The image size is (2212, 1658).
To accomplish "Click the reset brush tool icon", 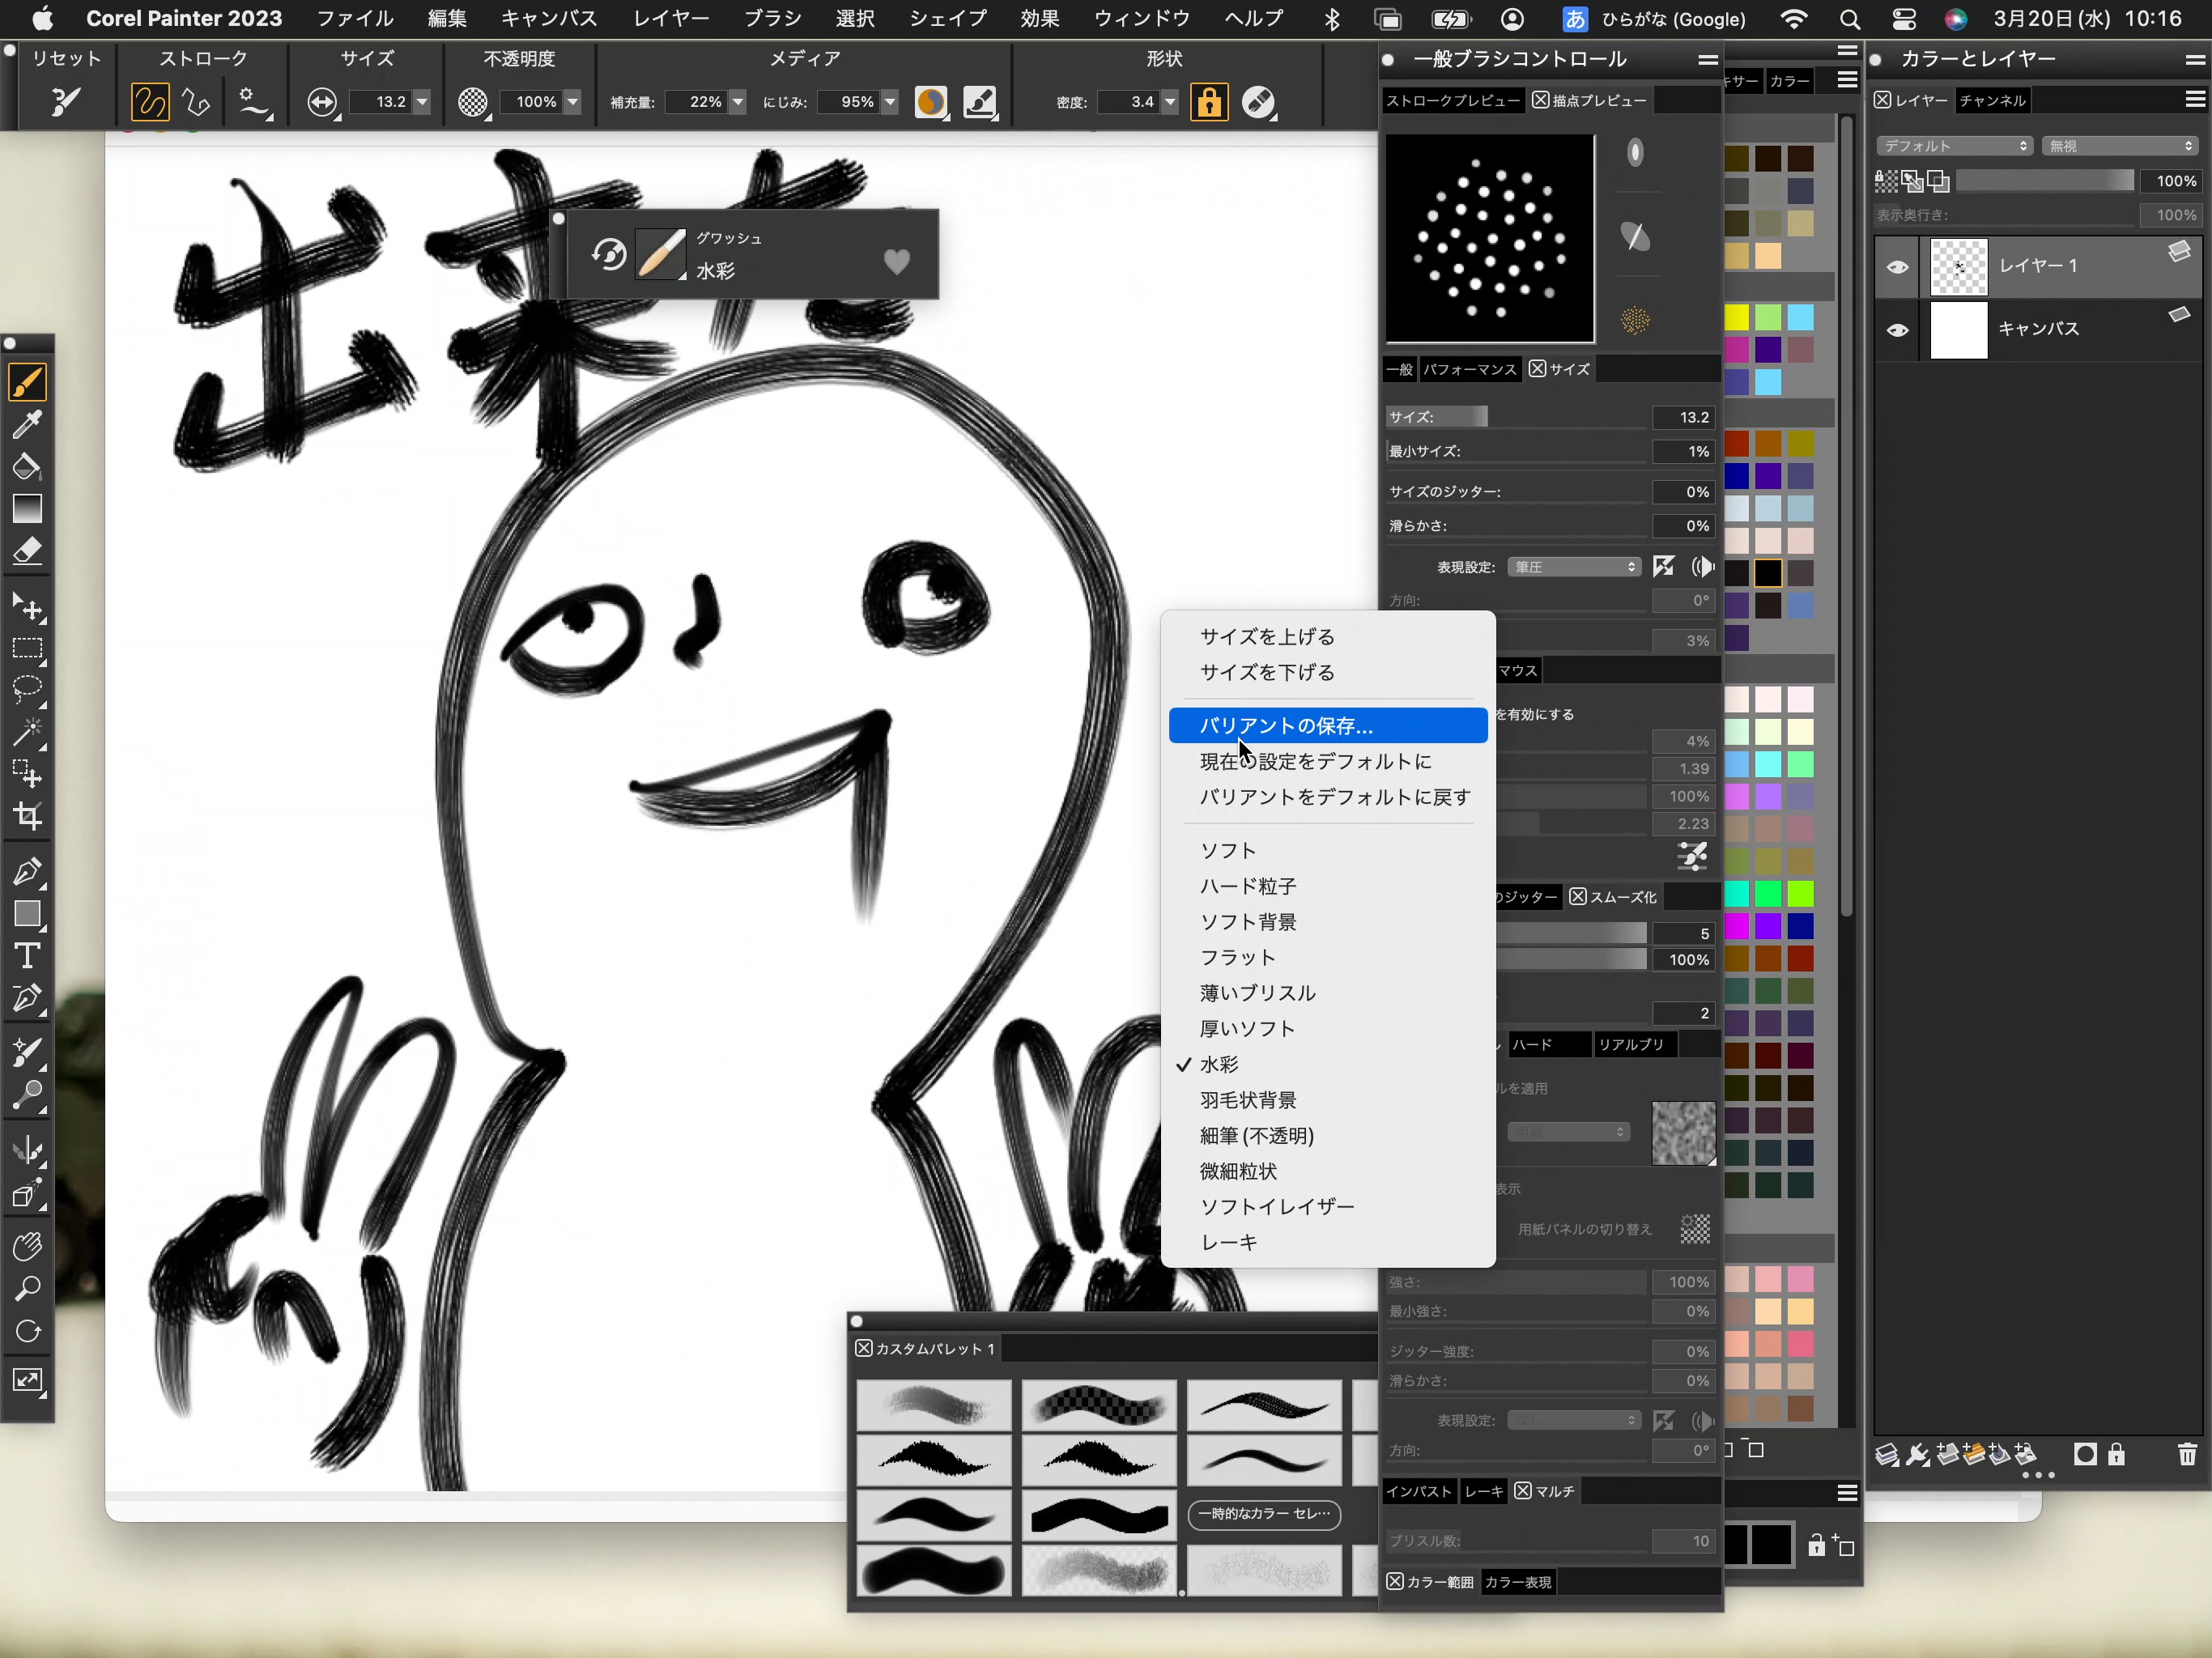I will (x=66, y=101).
